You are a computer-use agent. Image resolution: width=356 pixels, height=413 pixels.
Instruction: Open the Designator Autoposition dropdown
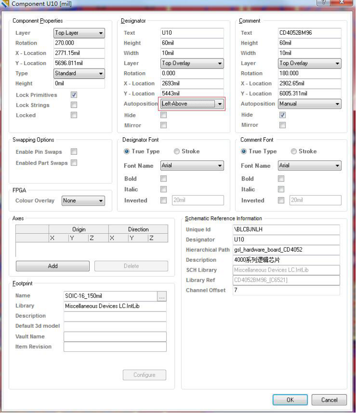pos(192,104)
